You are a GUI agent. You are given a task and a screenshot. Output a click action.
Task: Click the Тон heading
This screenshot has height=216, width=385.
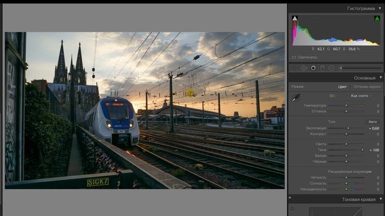331,122
